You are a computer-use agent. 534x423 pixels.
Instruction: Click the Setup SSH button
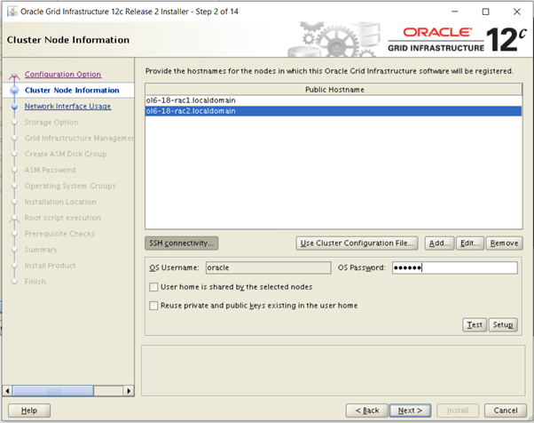(x=504, y=325)
